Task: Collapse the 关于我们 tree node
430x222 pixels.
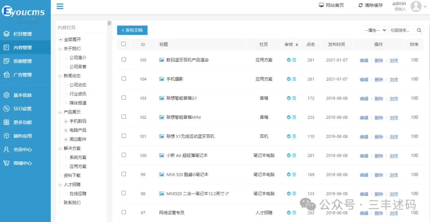Action: click(60, 49)
